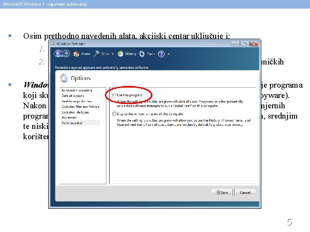Open the Home toolbar label

point(86,54)
